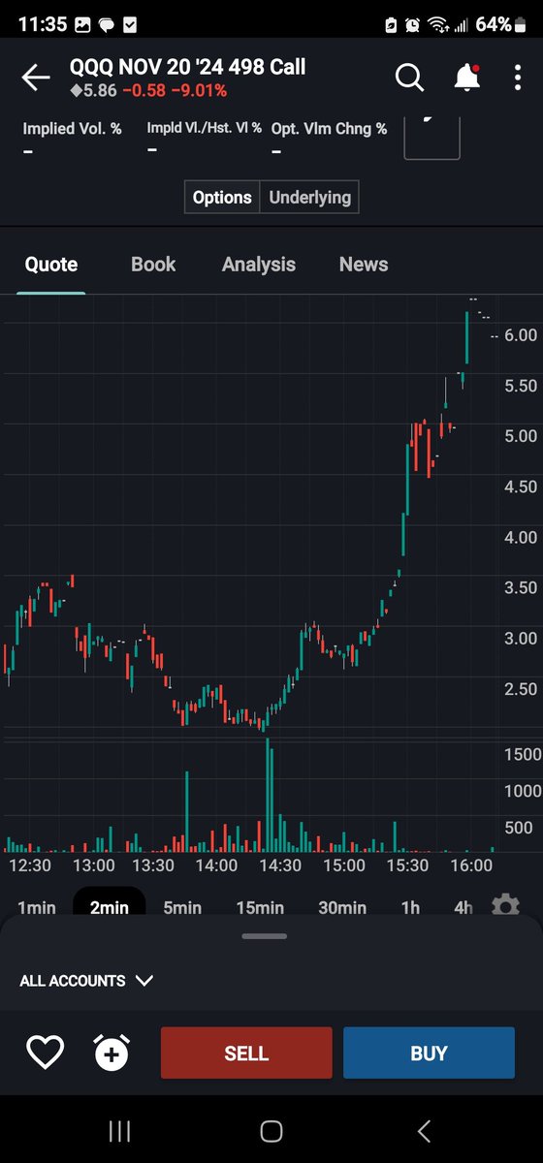Tap the 2.50 price axis label
This screenshot has width=543, height=1163.
521,689
